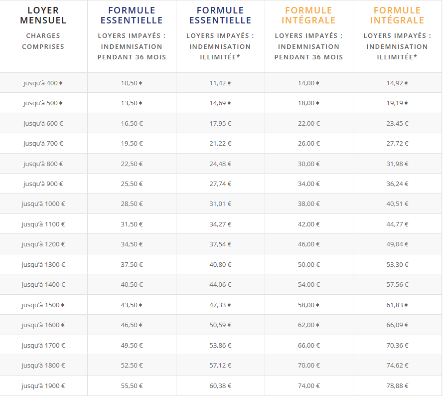Image resolution: width=443 pixels, height=396 pixels.
Task: Click the '16,50 €' price cell
Action: (x=132, y=124)
